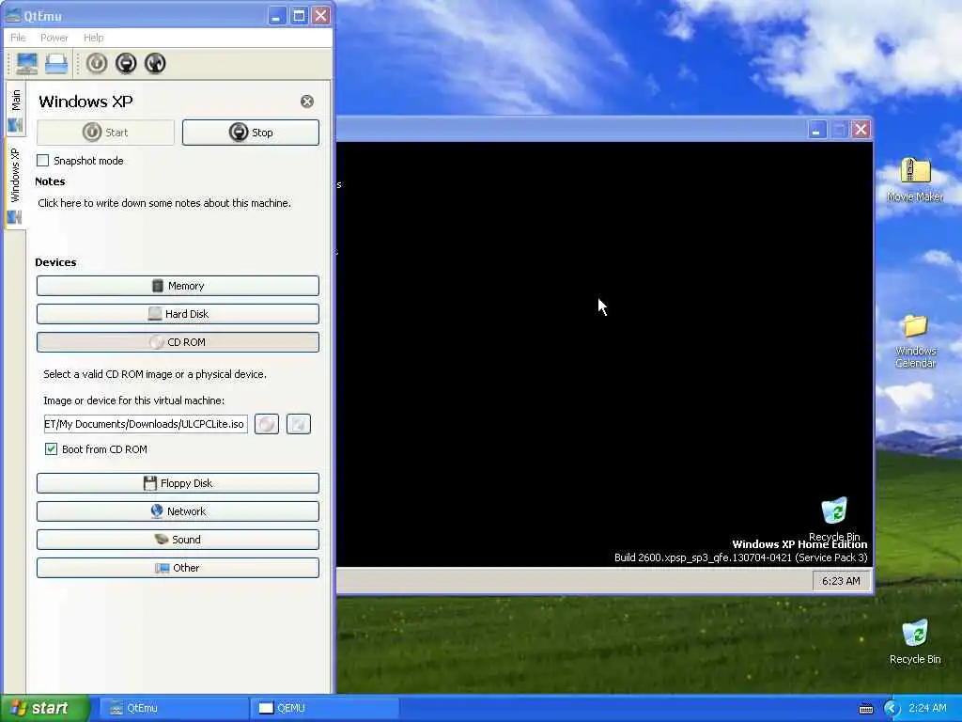Click the power on toolbar icon
The image size is (962, 722).
coord(97,63)
